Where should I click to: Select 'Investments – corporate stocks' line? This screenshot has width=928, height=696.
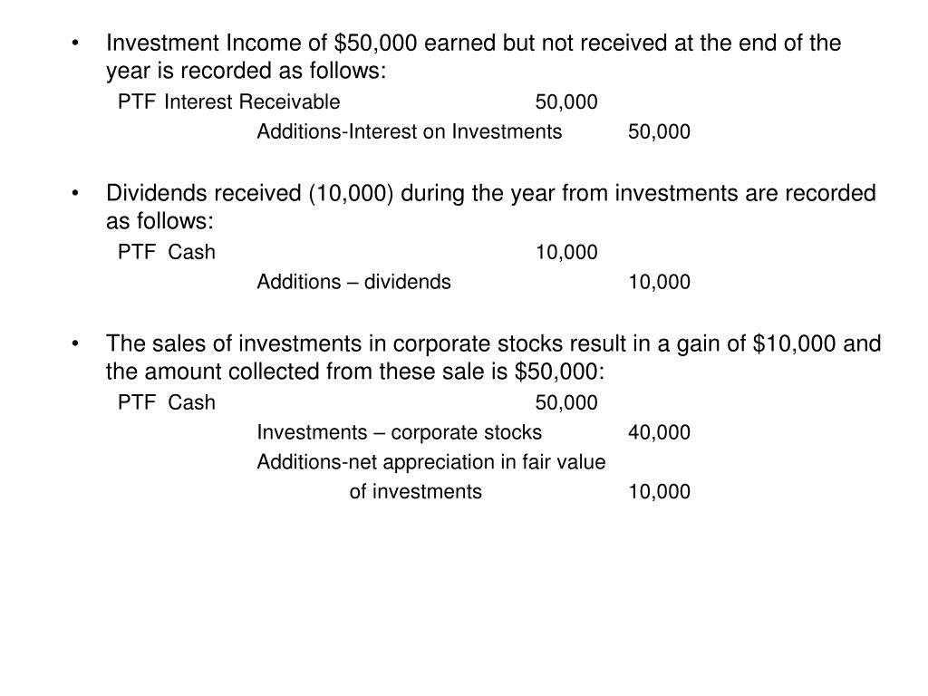(400, 432)
